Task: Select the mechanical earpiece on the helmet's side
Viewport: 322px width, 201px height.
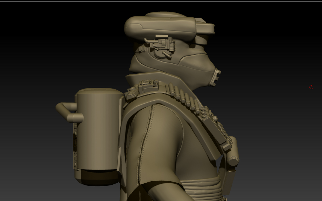Action: pyautogui.click(x=160, y=47)
